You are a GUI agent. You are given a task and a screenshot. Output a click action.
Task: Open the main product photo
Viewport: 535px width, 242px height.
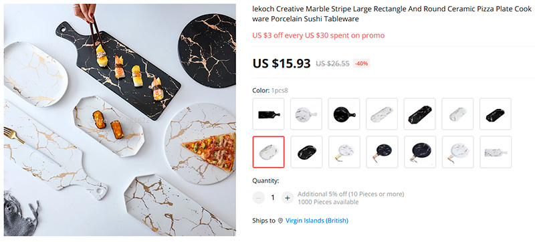120,120
